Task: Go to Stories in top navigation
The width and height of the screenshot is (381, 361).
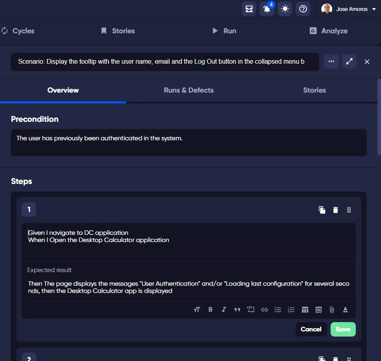Action: (118, 31)
